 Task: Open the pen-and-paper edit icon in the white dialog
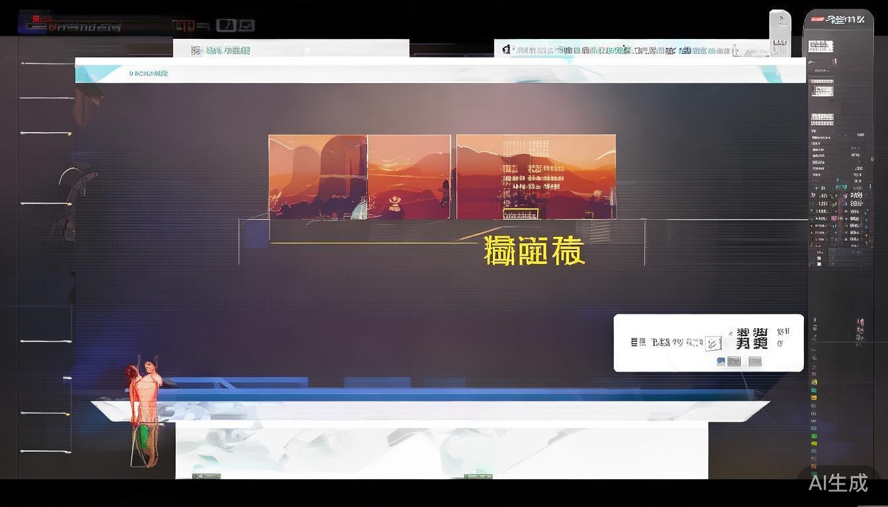pos(714,343)
